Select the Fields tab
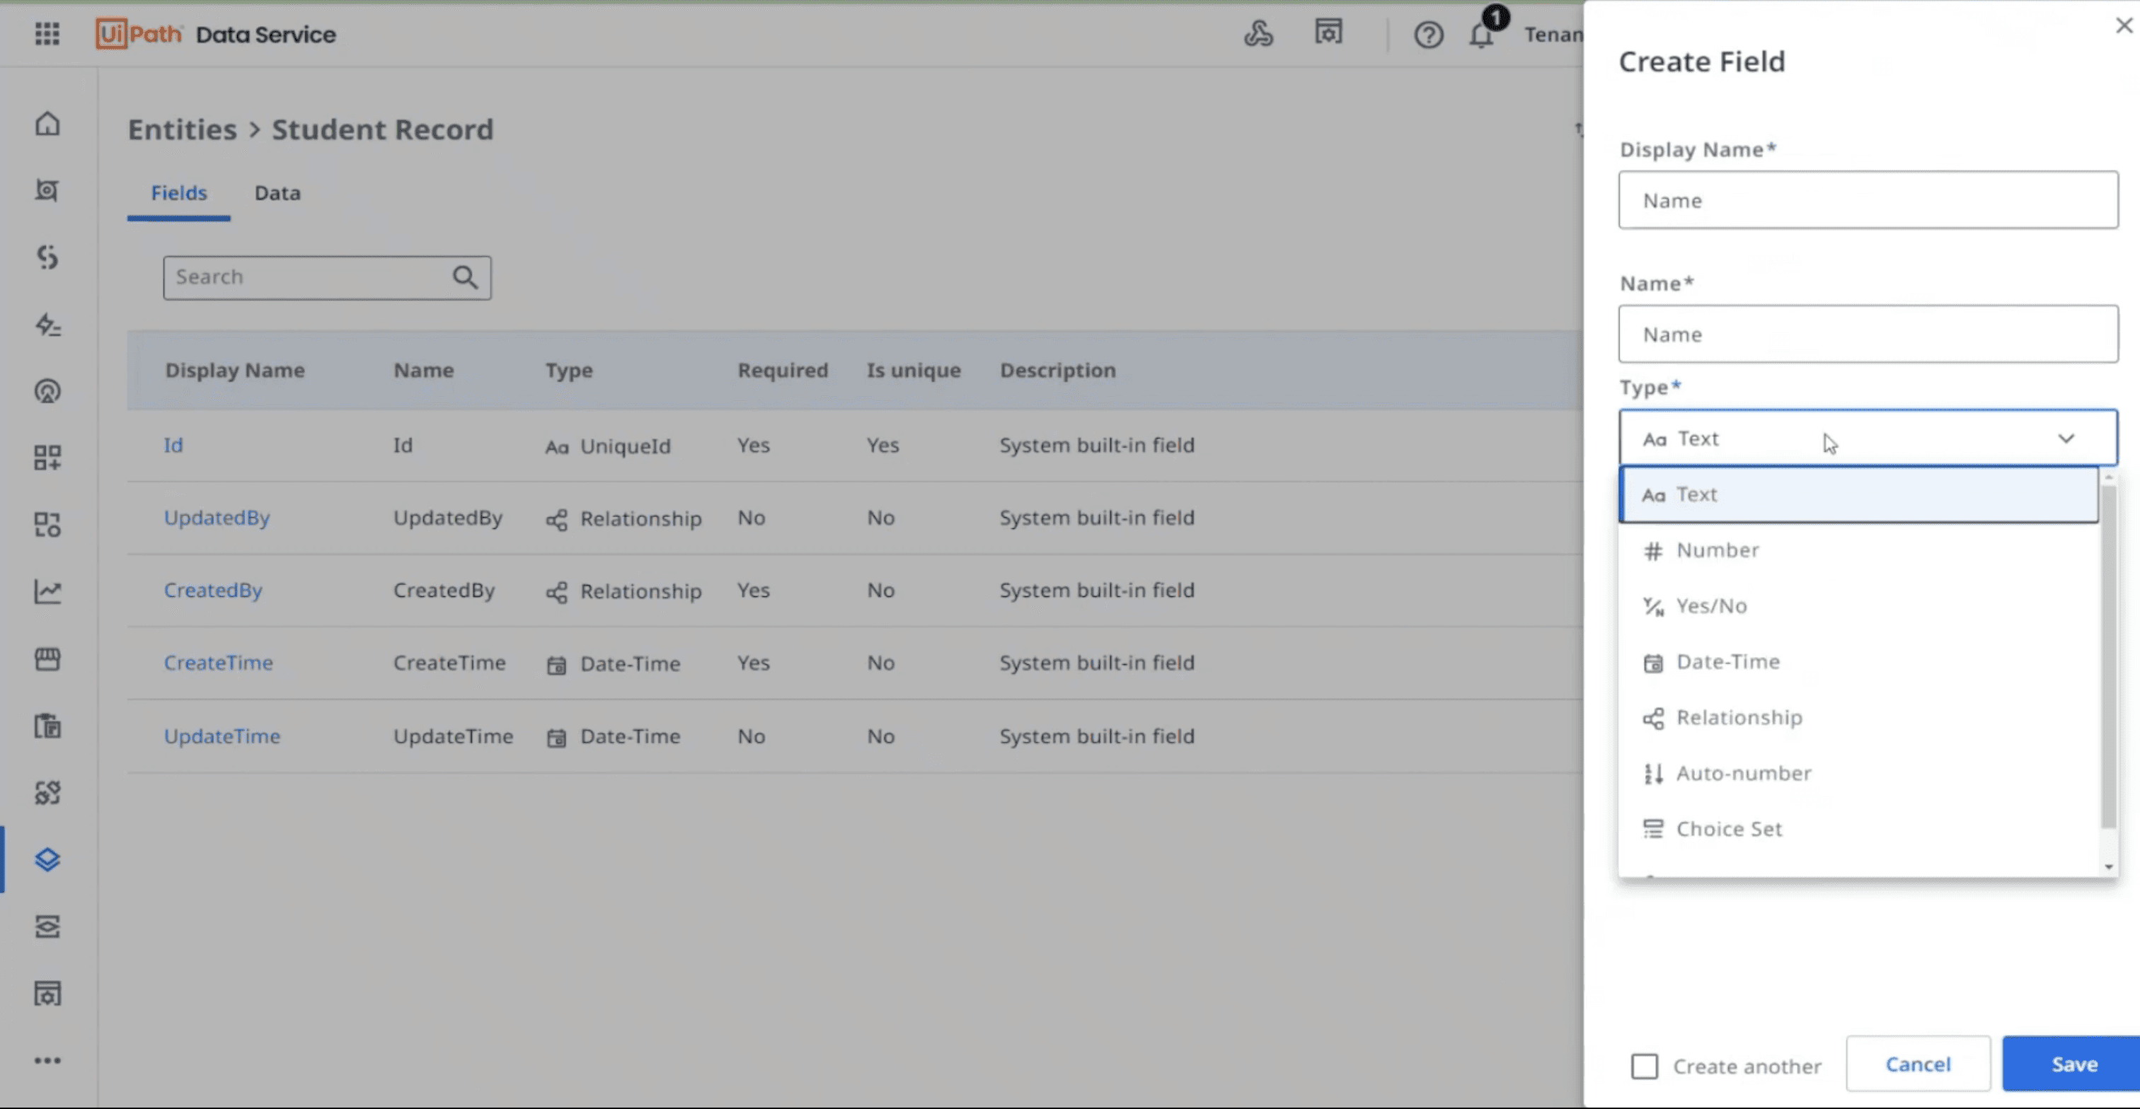This screenshot has height=1109, width=2140. point(178,193)
